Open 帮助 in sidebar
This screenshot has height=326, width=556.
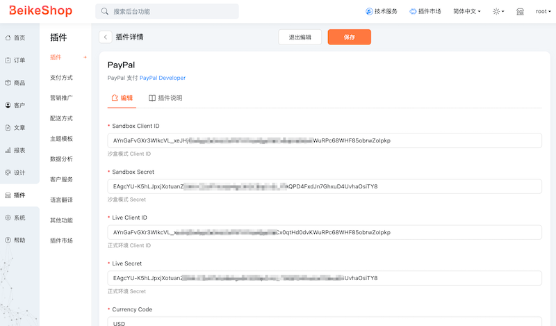(x=15, y=240)
